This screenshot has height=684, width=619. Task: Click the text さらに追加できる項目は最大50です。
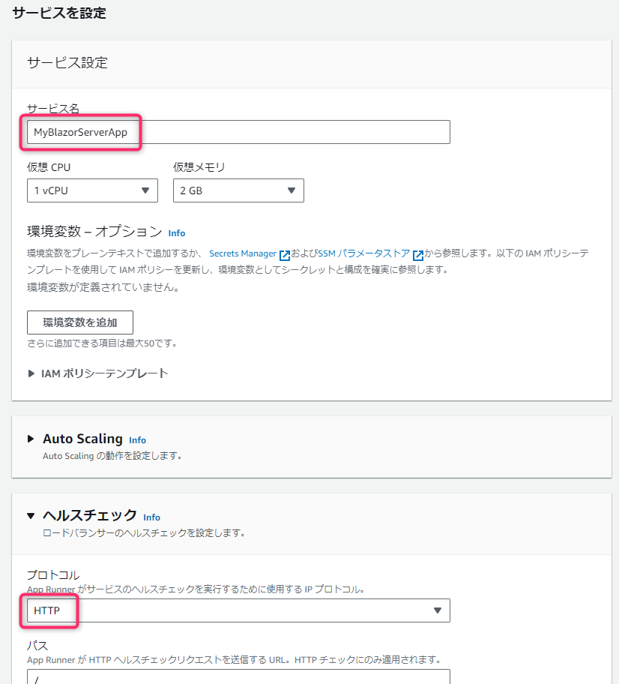pyautogui.click(x=103, y=343)
